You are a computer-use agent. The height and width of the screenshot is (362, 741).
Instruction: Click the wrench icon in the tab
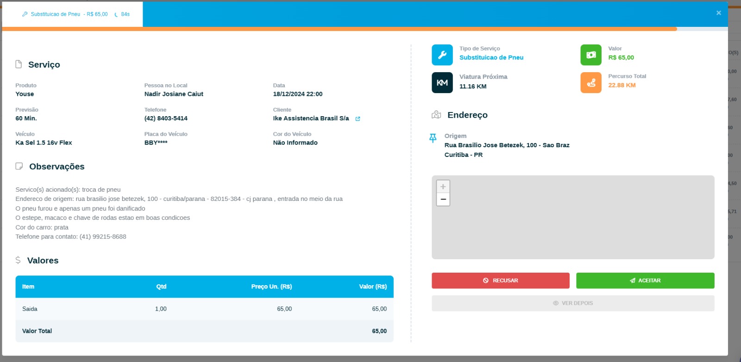point(25,14)
